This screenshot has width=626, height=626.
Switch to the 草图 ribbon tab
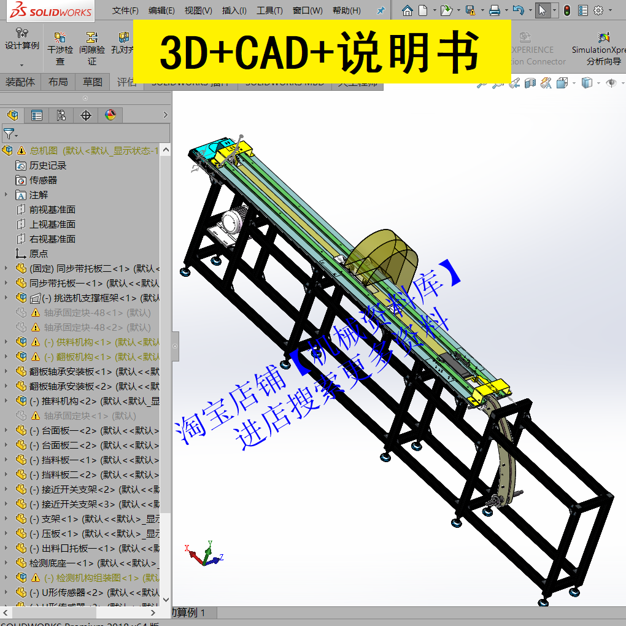(x=92, y=82)
